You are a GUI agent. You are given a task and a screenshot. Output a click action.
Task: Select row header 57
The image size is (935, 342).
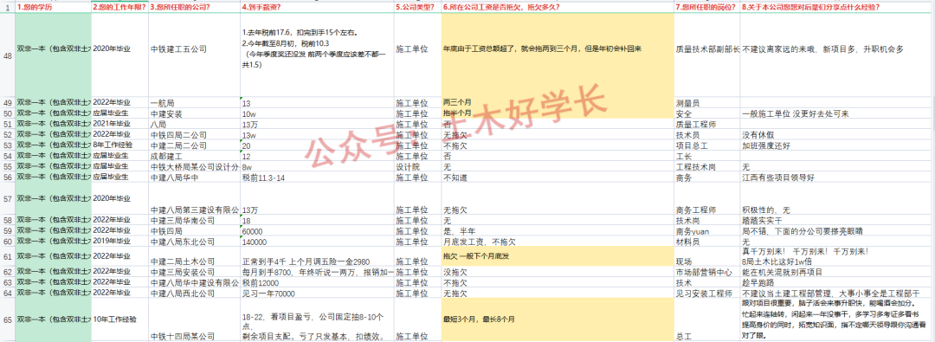coord(7,199)
